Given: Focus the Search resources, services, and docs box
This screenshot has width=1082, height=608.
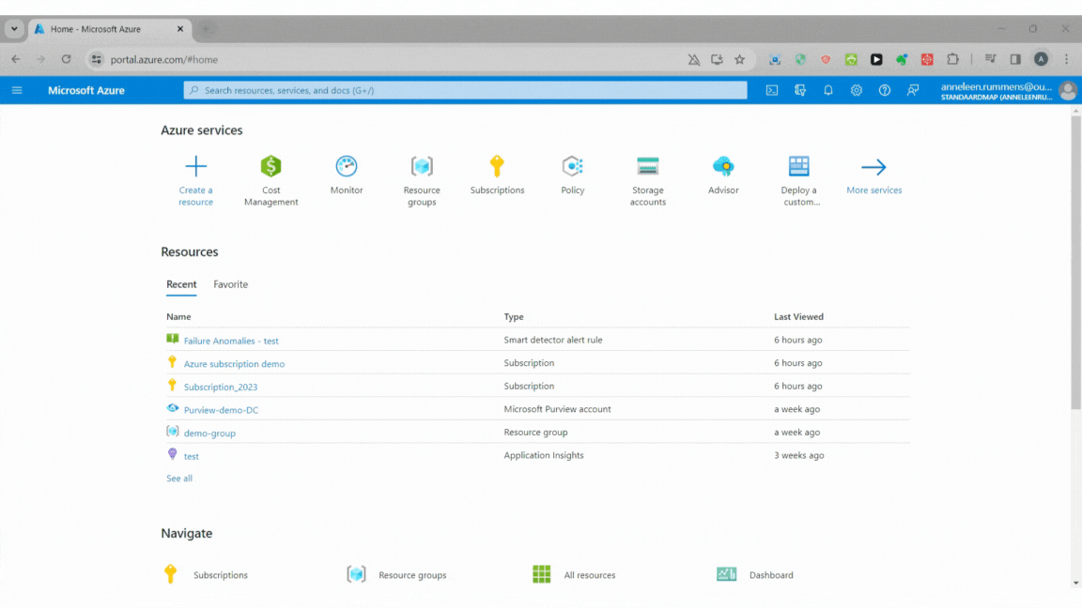Looking at the screenshot, I should pos(465,90).
